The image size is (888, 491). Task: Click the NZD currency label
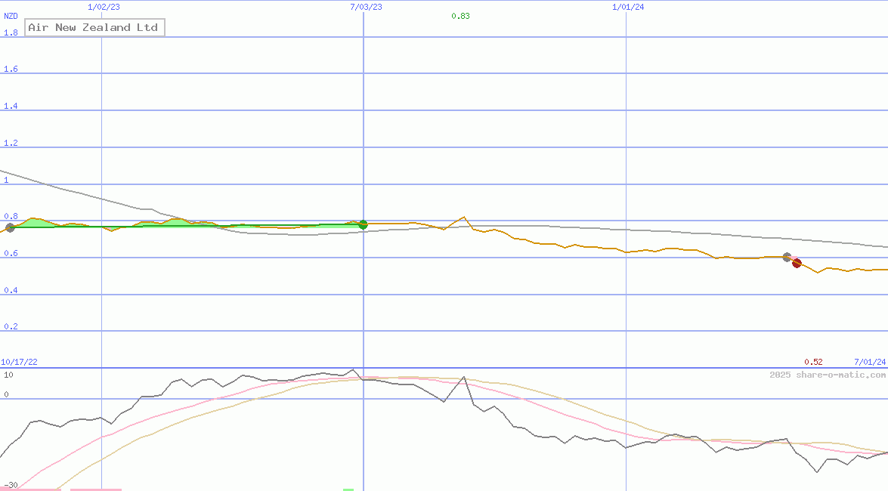coord(11,16)
